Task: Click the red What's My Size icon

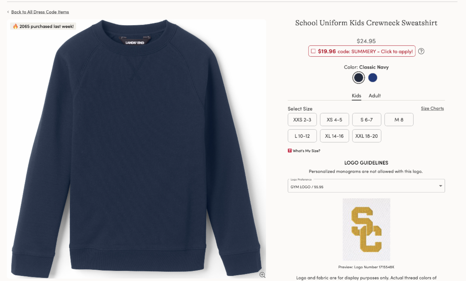Action: click(x=290, y=151)
